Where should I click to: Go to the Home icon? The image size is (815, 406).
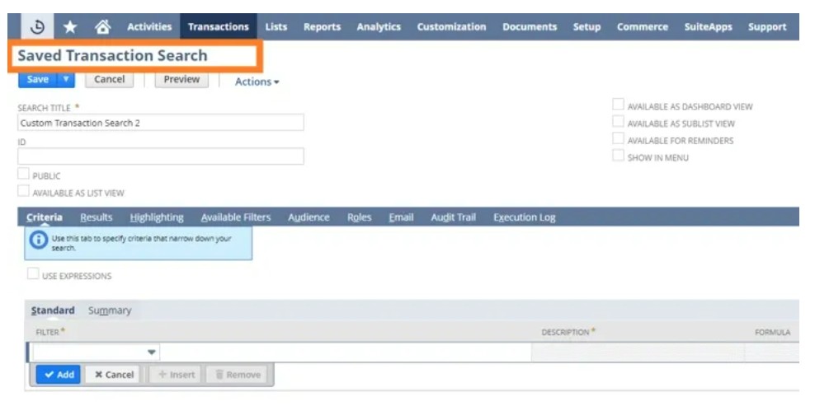[103, 26]
